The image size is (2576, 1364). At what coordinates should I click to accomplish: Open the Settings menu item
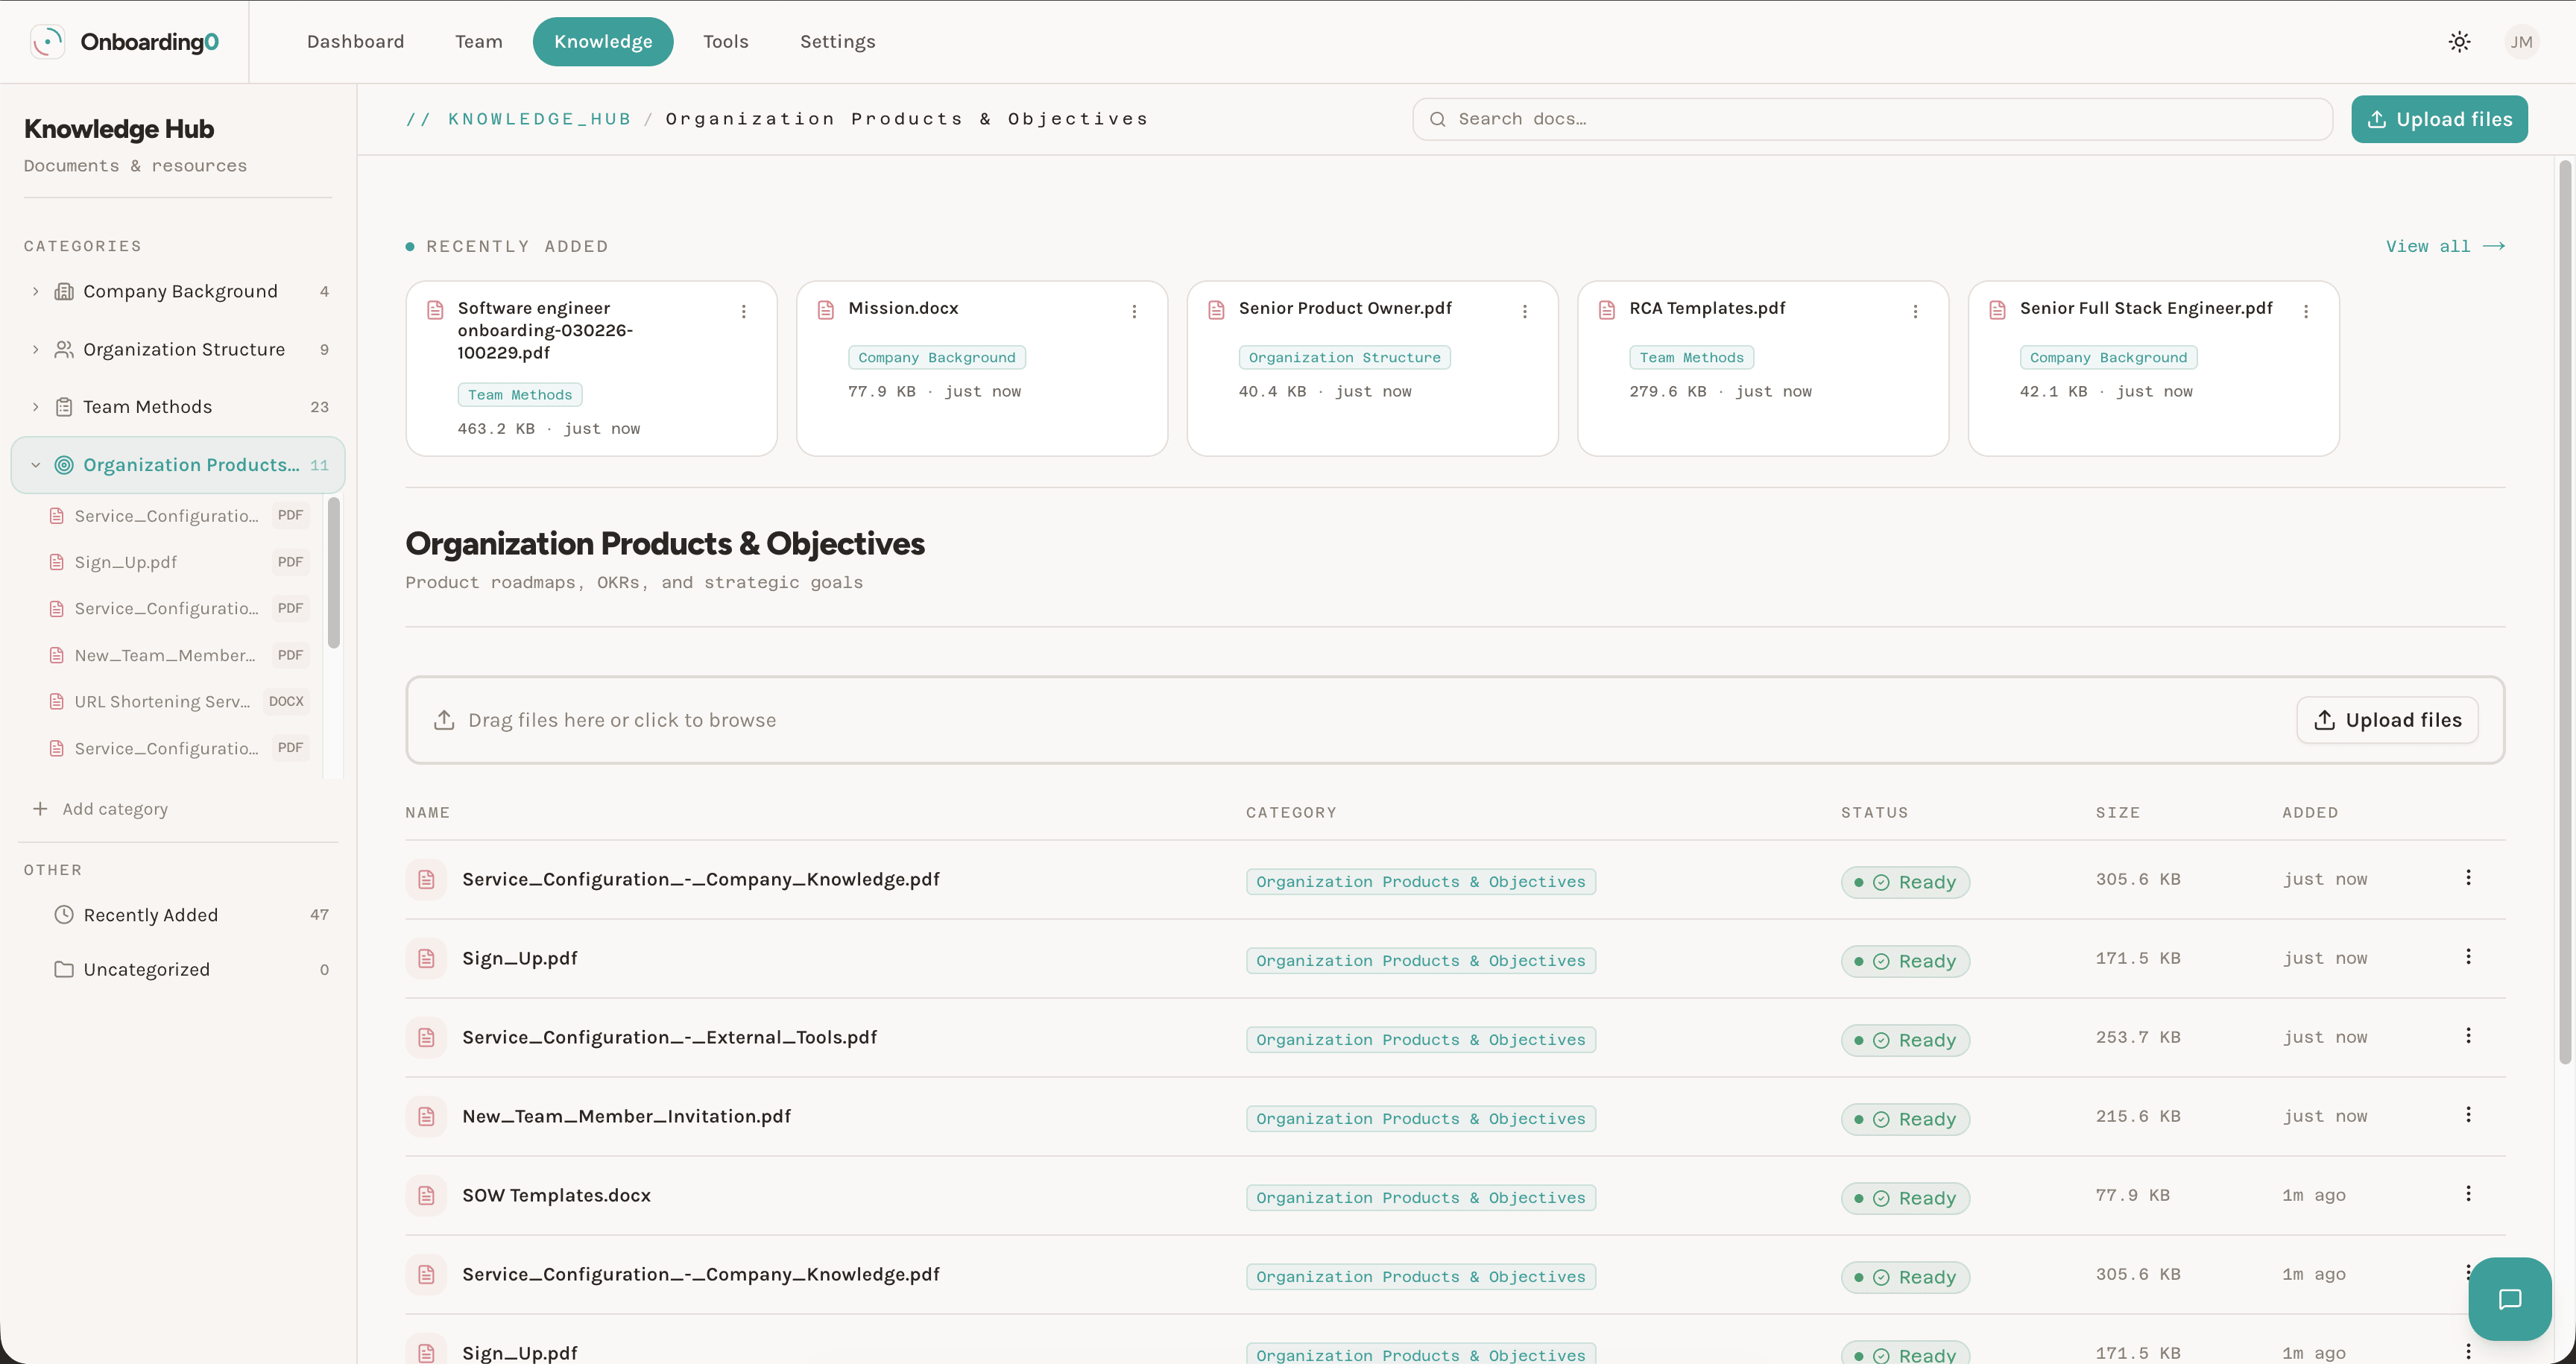click(x=837, y=41)
